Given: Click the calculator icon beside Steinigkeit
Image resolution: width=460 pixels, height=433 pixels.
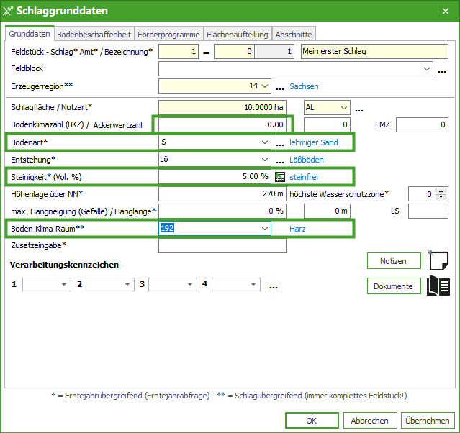Looking at the screenshot, I should click(x=280, y=176).
